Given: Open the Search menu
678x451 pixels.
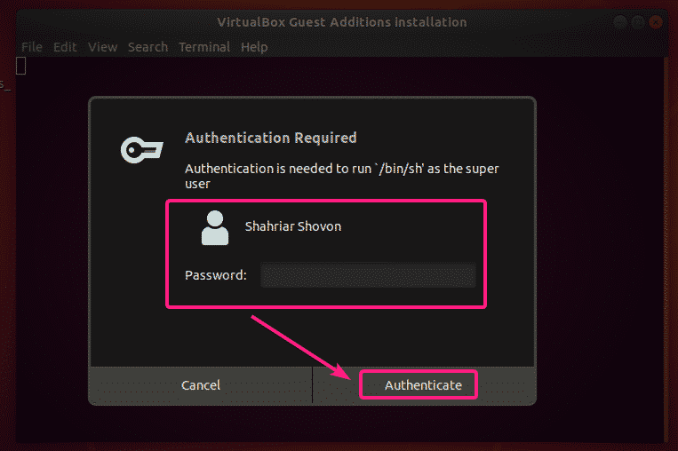Looking at the screenshot, I should coord(148,47).
